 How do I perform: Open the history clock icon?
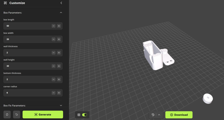coord(153,115)
